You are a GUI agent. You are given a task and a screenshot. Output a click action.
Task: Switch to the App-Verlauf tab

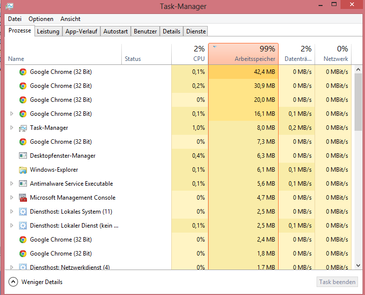click(x=81, y=31)
